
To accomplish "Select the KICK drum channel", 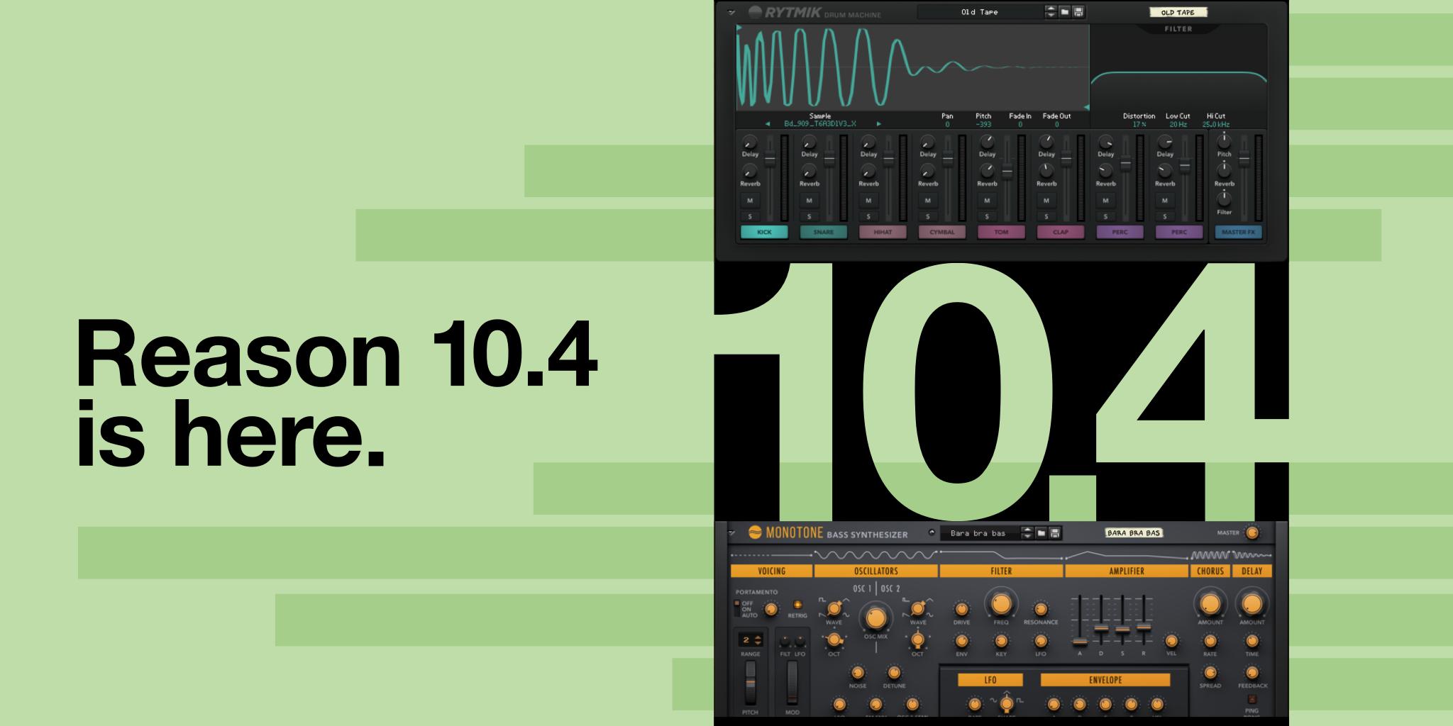I will point(764,232).
